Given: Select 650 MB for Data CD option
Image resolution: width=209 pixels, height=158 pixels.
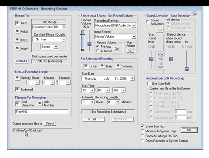Looking at the screenshot, I should pyautogui.click(x=151, y=102).
